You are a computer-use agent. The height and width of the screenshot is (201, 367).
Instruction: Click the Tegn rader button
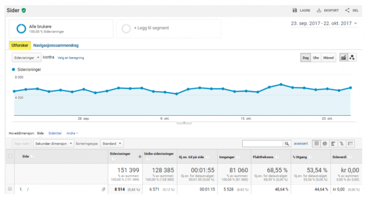click(22, 143)
